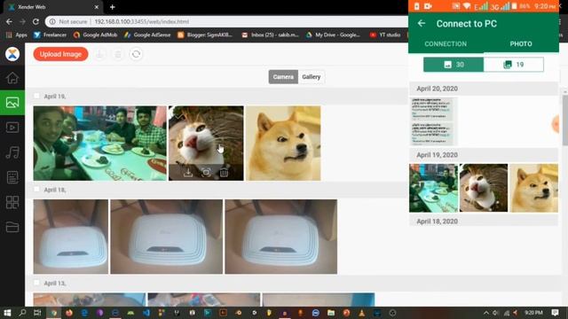Image resolution: width=568 pixels, height=319 pixels.
Task: Open the group dinner photo thumbnail
Action: tap(100, 144)
